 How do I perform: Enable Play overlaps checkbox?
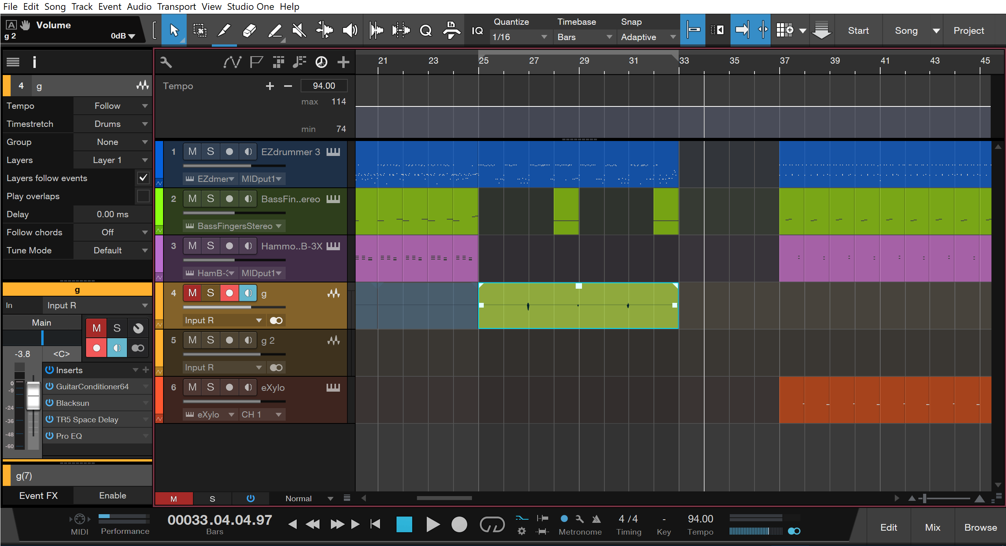[x=143, y=196]
